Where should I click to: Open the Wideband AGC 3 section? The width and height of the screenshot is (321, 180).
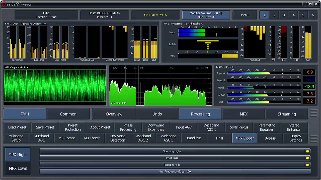click(x=169, y=138)
